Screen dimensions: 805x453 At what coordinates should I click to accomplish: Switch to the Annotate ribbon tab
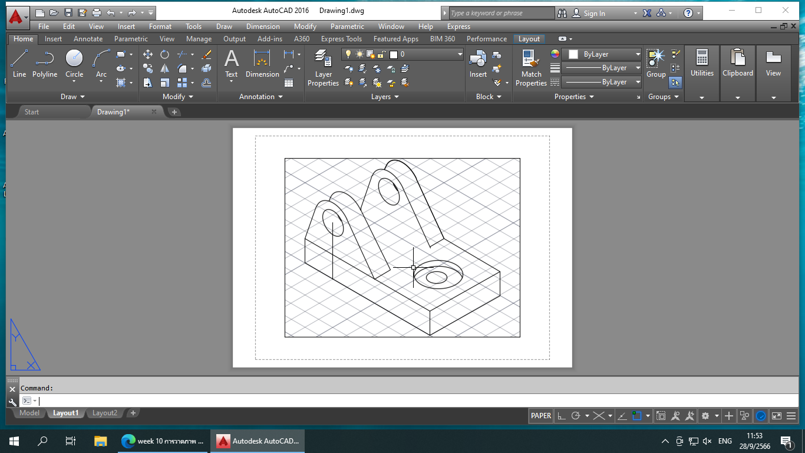[88, 39]
